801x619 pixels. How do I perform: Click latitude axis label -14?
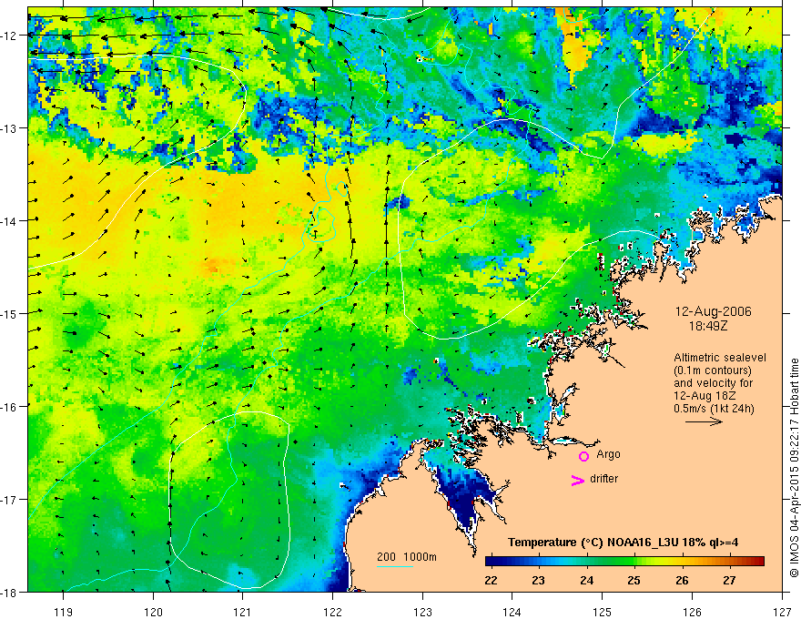tap(10, 221)
